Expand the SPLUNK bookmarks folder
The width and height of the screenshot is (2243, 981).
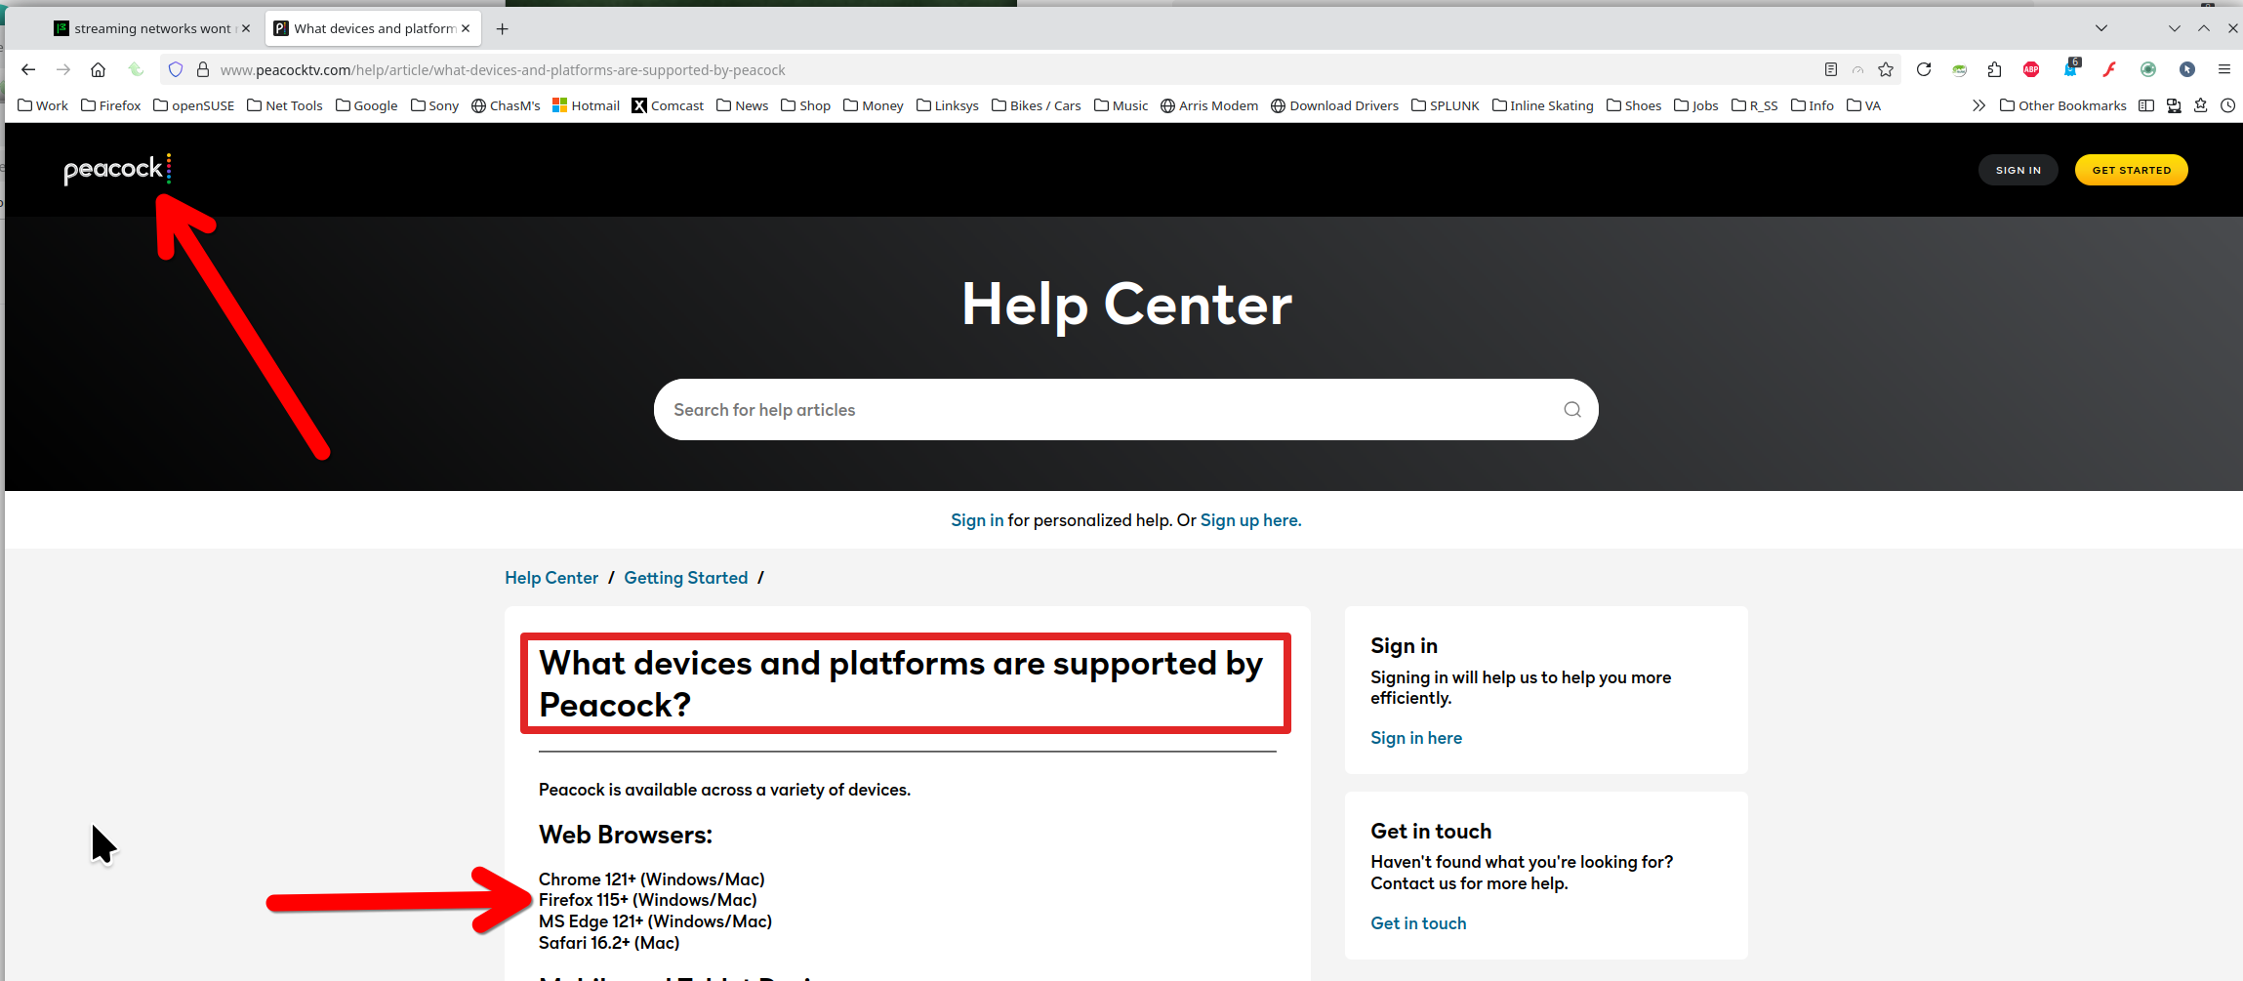pos(1445,105)
